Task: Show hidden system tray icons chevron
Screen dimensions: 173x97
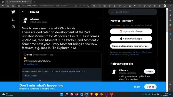Action: [143, 94]
